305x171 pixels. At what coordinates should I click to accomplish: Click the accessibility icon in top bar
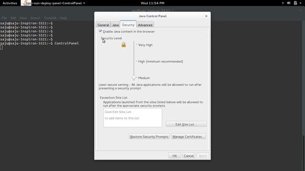[283, 3]
